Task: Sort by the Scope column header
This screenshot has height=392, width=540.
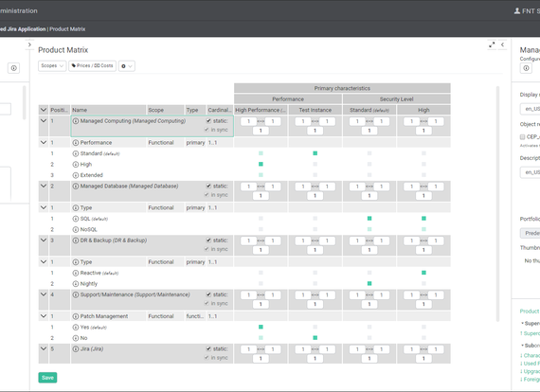Action: [166, 110]
